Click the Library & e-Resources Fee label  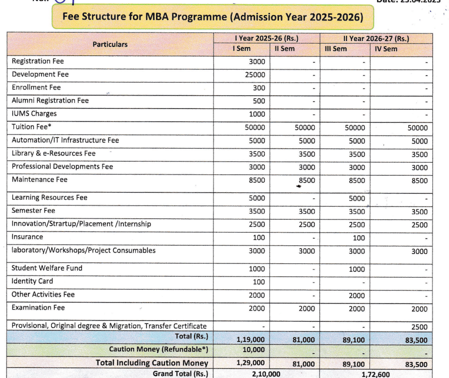53,153
